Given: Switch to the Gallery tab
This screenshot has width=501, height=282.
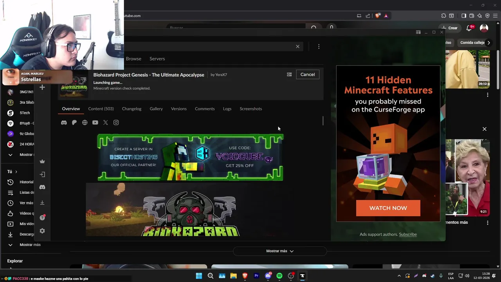Looking at the screenshot, I should [156, 109].
